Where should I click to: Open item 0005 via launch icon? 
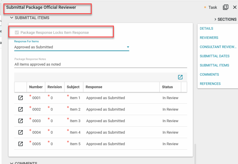click(x=20, y=144)
